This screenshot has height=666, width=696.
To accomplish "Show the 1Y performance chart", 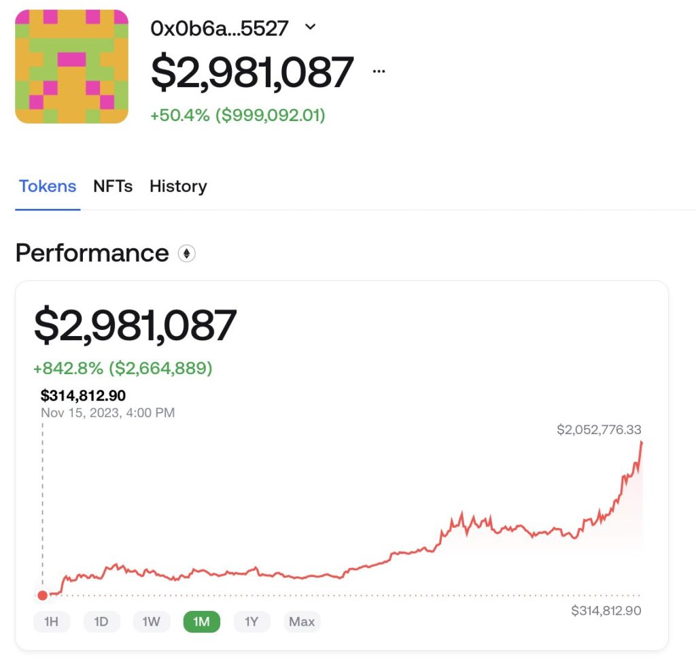I will click(x=251, y=622).
